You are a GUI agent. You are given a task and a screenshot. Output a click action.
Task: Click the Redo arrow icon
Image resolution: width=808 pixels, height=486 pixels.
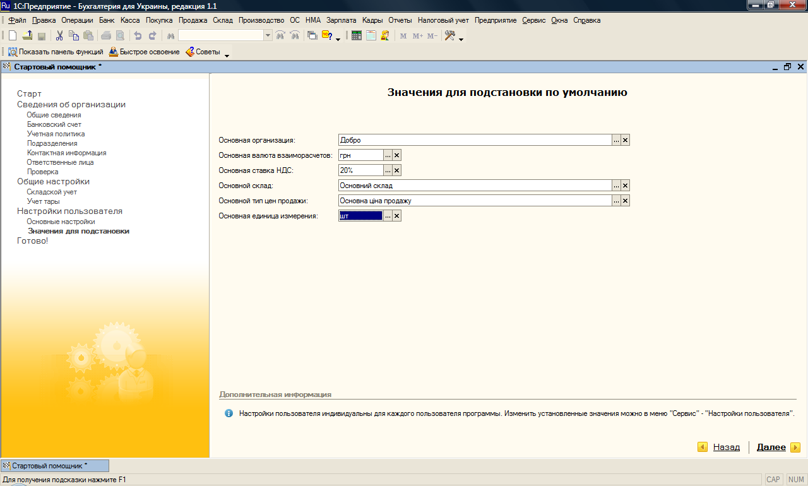(152, 36)
